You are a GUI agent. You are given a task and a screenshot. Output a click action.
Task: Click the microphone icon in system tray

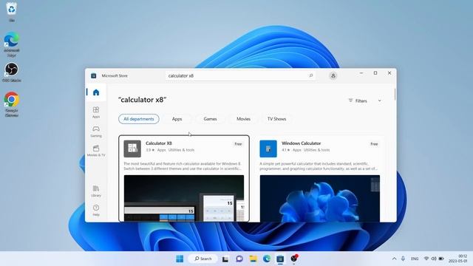click(403, 259)
